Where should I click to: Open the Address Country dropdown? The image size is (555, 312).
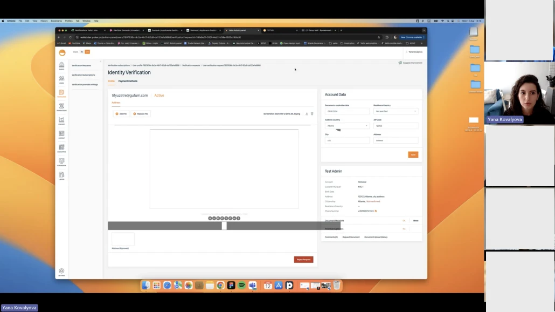(x=347, y=126)
